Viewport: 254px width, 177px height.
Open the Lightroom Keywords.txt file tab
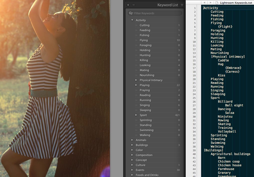[236, 2]
